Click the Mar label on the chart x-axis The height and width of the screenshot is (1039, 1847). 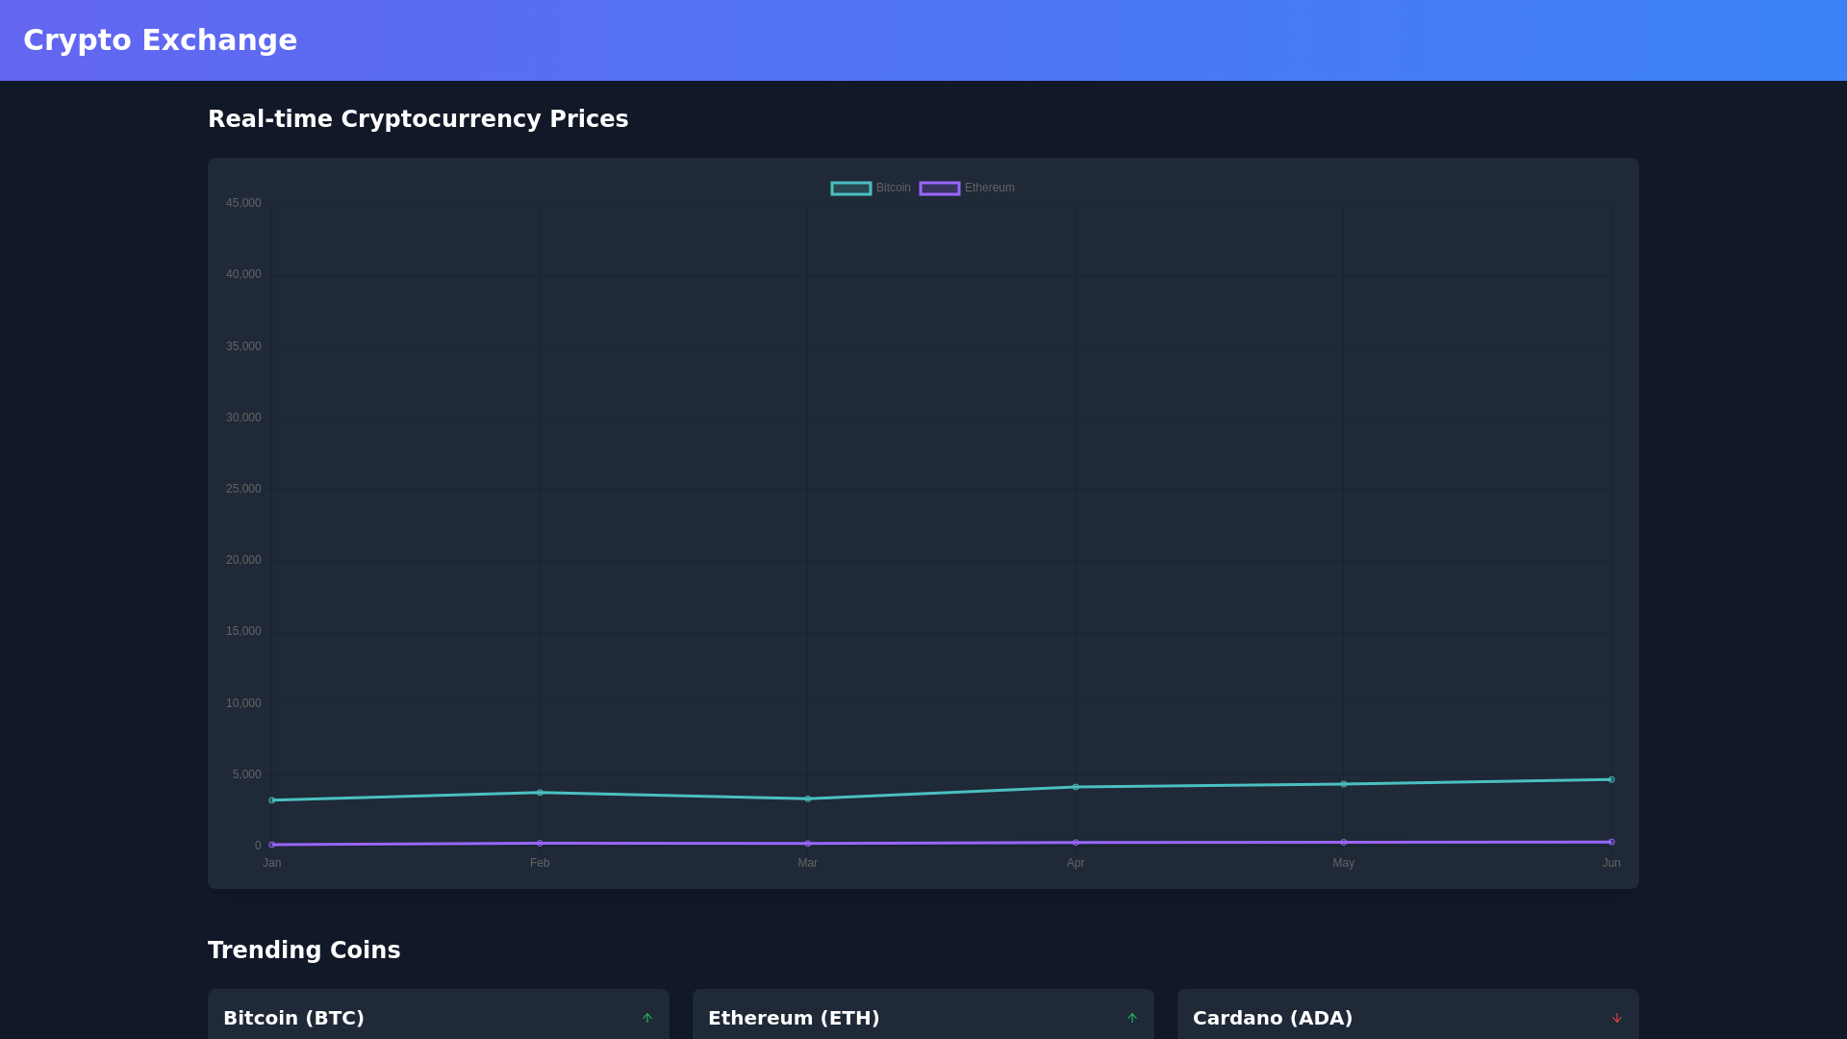coord(807,863)
